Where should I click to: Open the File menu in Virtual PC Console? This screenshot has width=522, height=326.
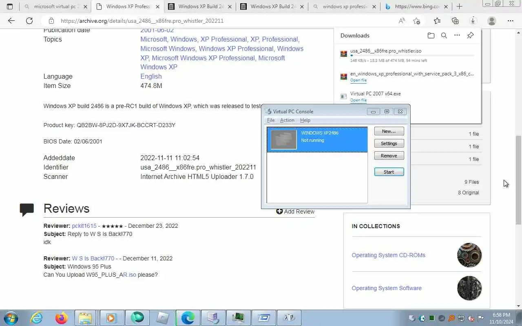(x=271, y=120)
